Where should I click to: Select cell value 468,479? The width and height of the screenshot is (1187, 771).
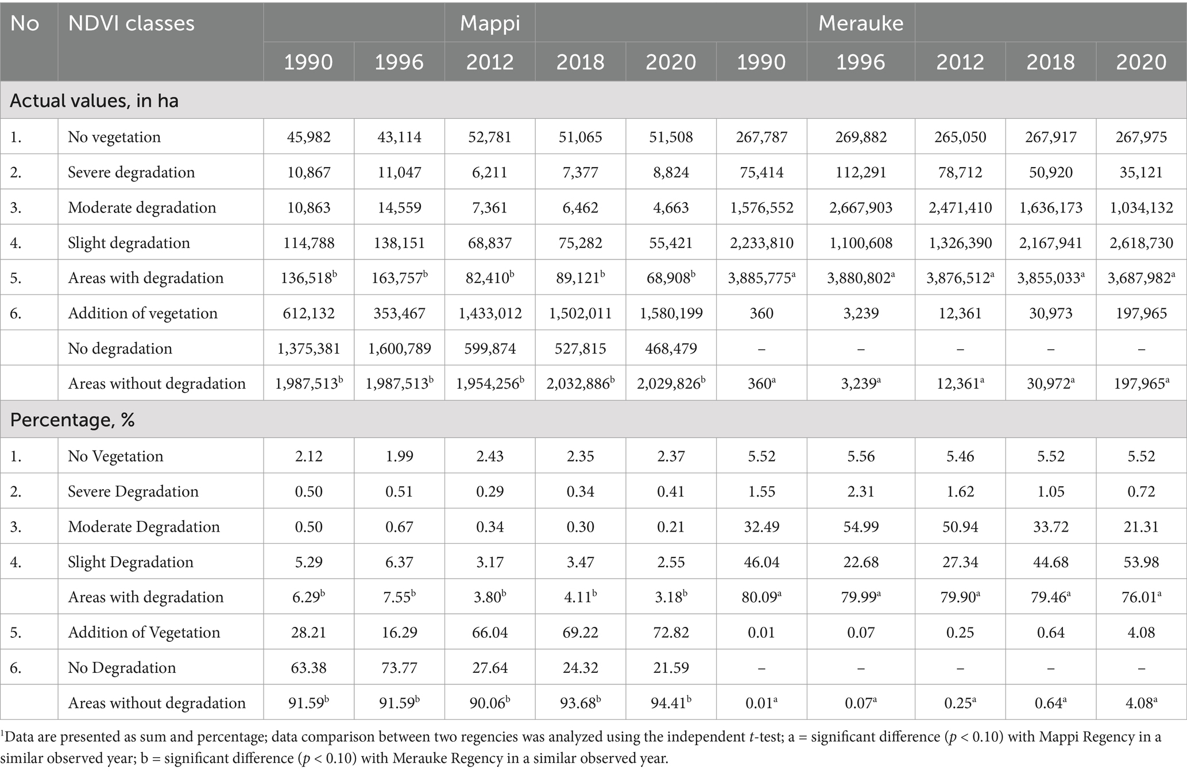click(x=671, y=348)
